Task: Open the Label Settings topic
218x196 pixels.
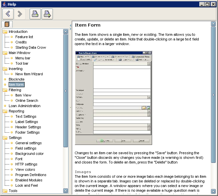Action: (x=27, y=122)
